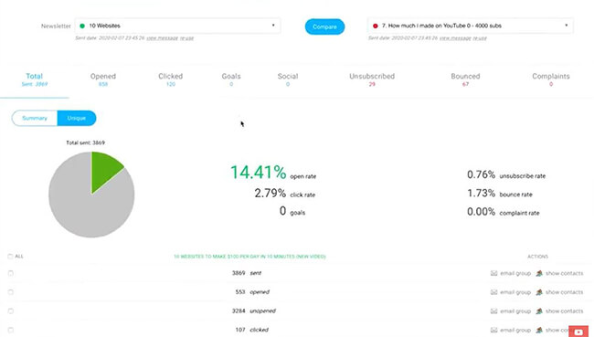Switch to the Opened tab
The image size is (594, 337).
point(103,79)
